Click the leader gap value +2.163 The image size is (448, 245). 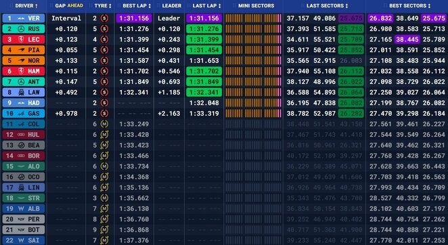[x=169, y=114]
